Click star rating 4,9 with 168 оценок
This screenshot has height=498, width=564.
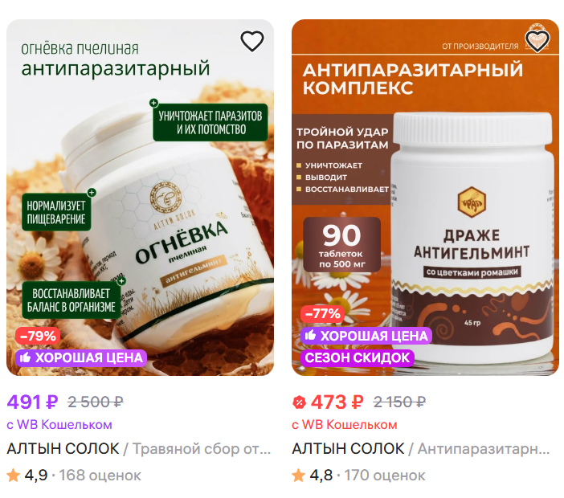[x=74, y=476]
